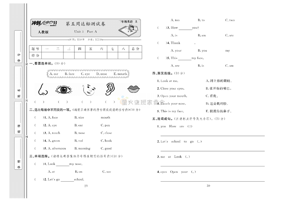Screen dimensions: 284x201
Task: Click the 'Unit 3 Part A' subtitle
Action: (x=86, y=31)
